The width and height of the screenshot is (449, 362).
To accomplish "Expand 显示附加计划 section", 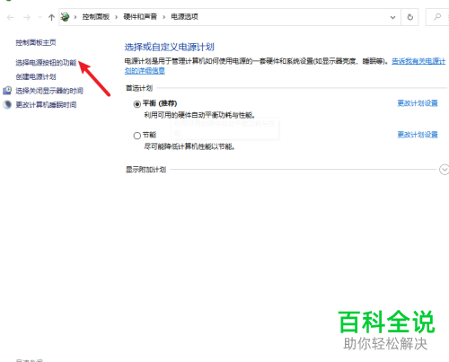I will click(x=444, y=170).
